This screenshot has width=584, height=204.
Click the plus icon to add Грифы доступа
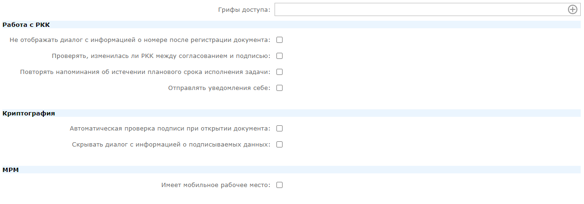(572, 9)
